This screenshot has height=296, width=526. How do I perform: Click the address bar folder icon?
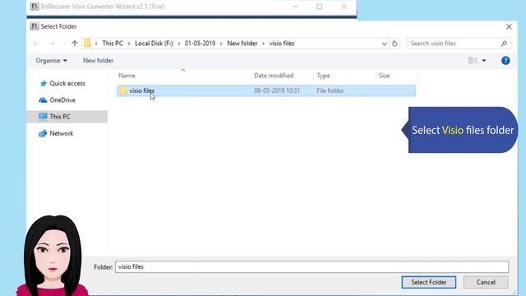pyautogui.click(x=87, y=44)
